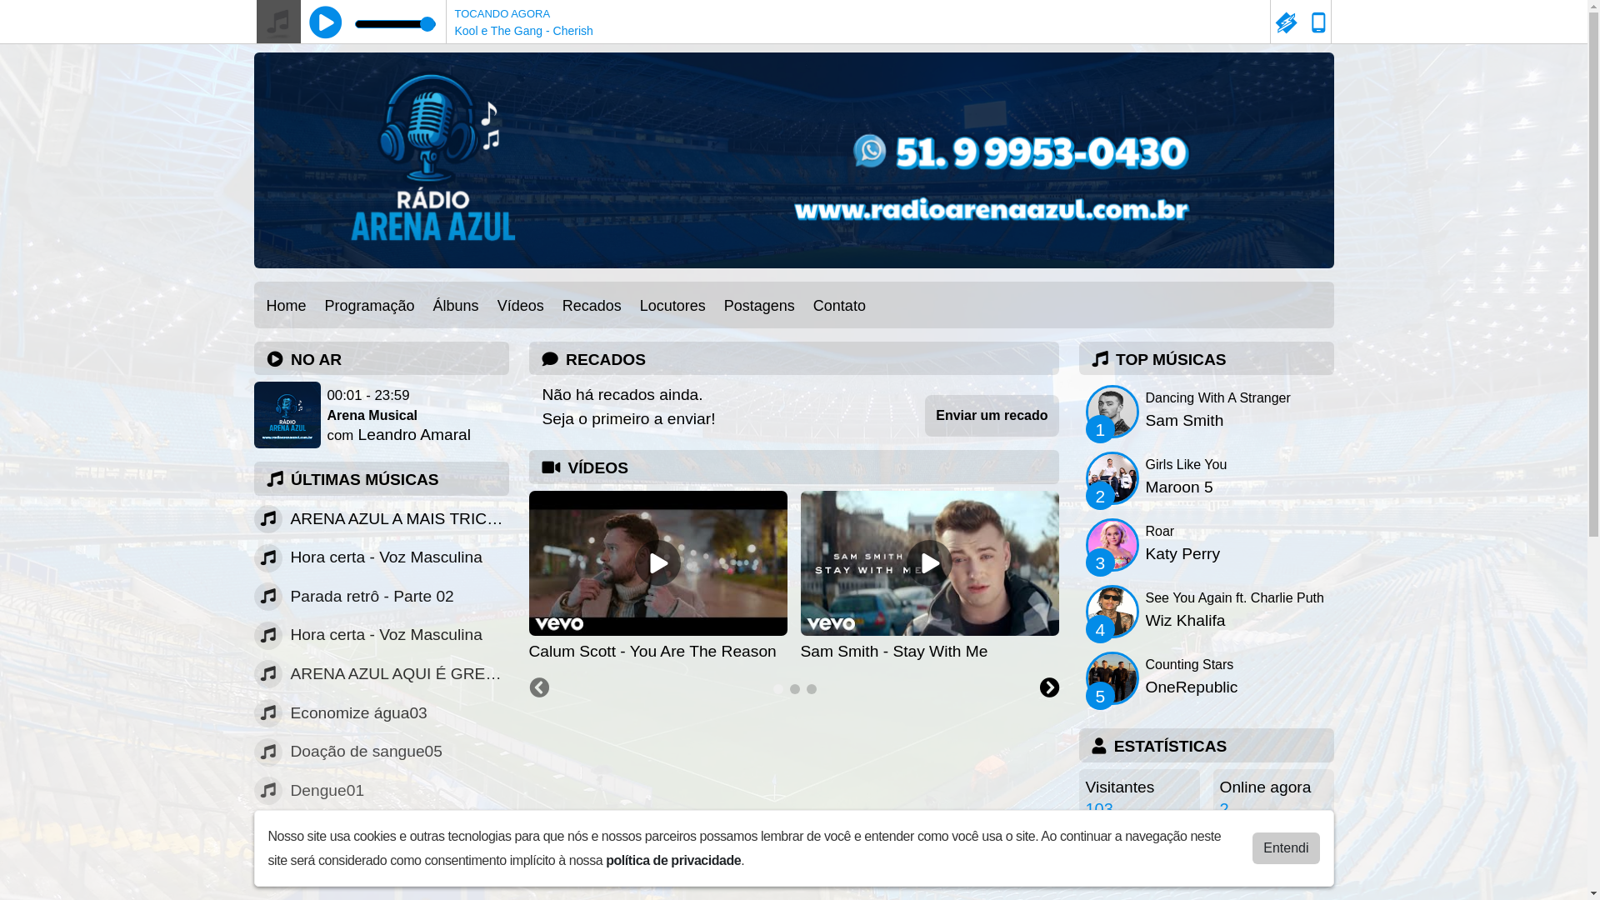Click the Visitantes statistics box

[1139, 790]
